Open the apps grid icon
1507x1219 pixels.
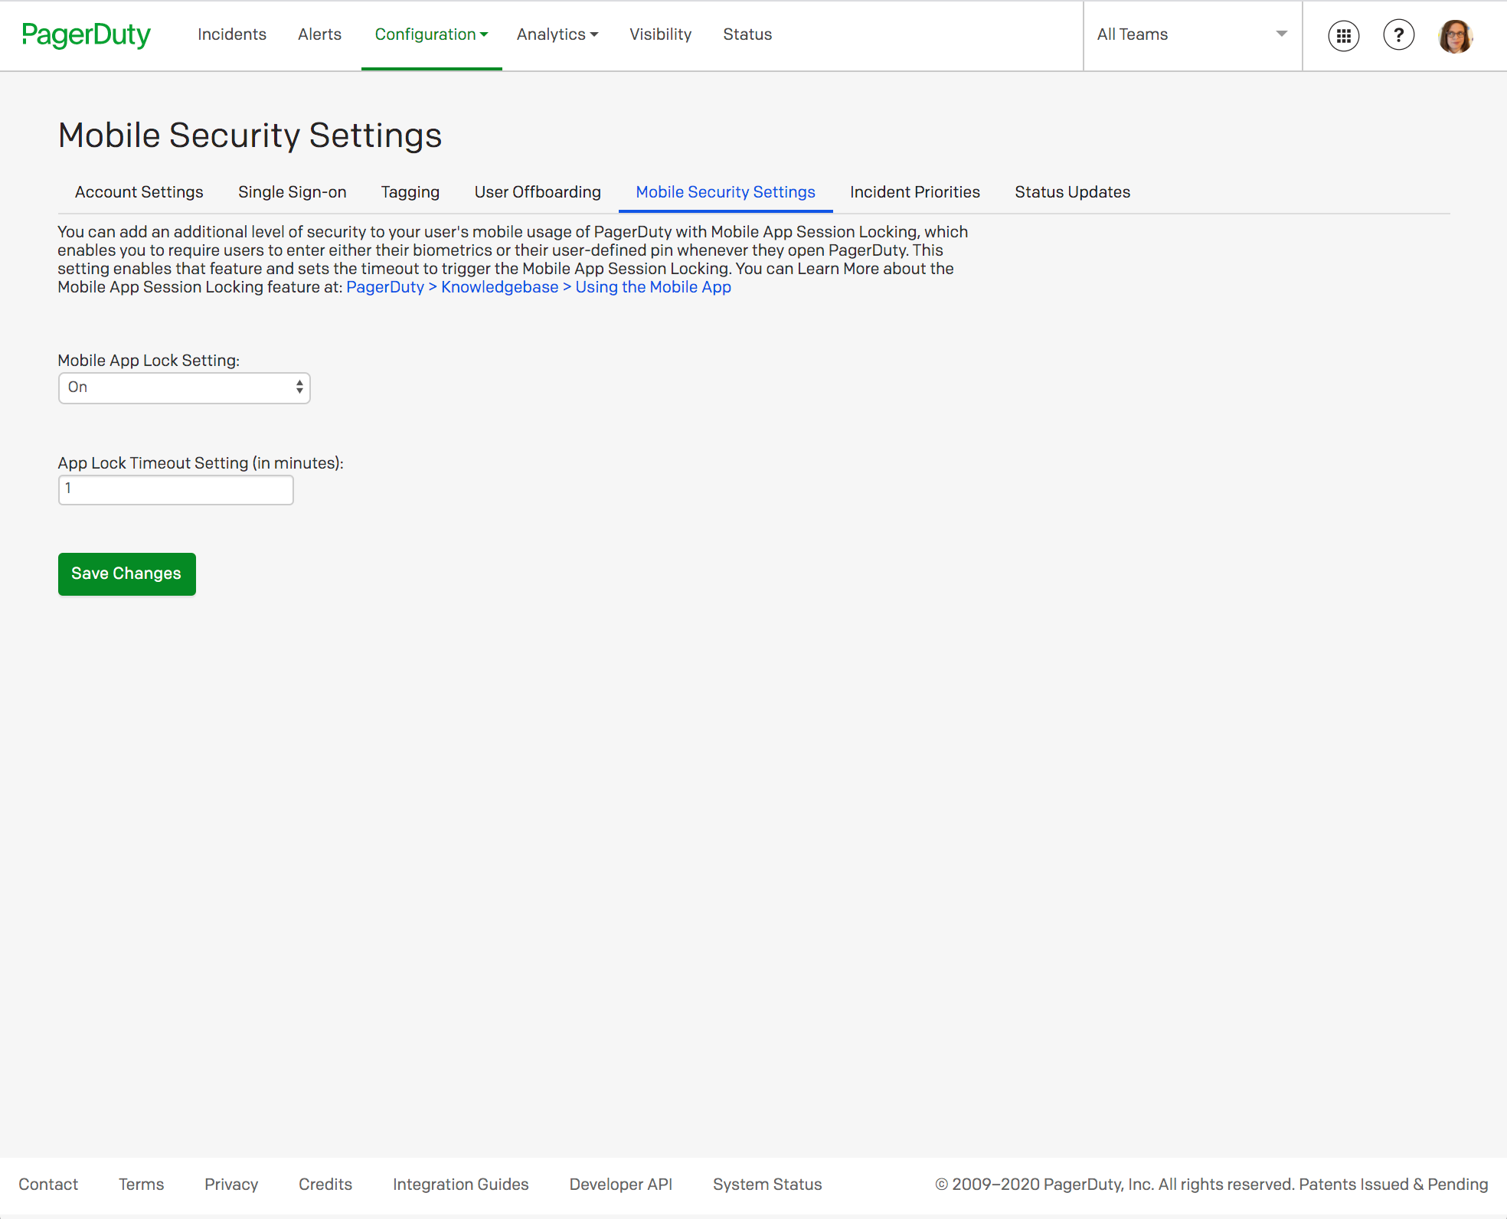point(1343,35)
